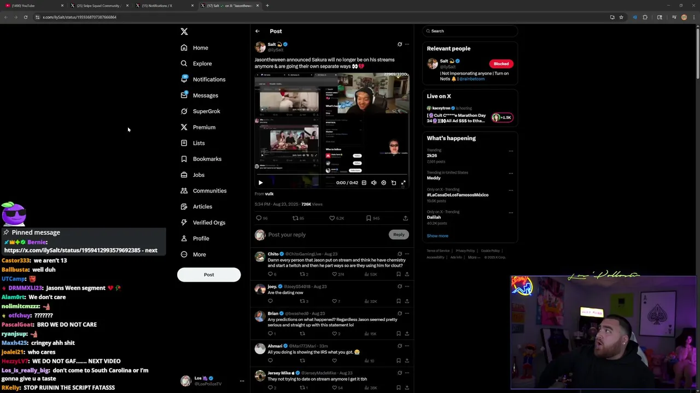Click the Reply button

tap(399, 235)
